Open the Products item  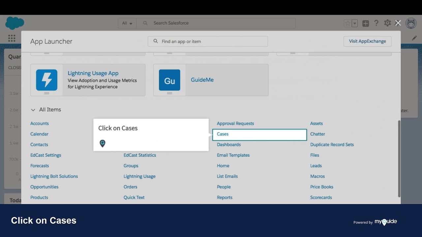(x=39, y=197)
